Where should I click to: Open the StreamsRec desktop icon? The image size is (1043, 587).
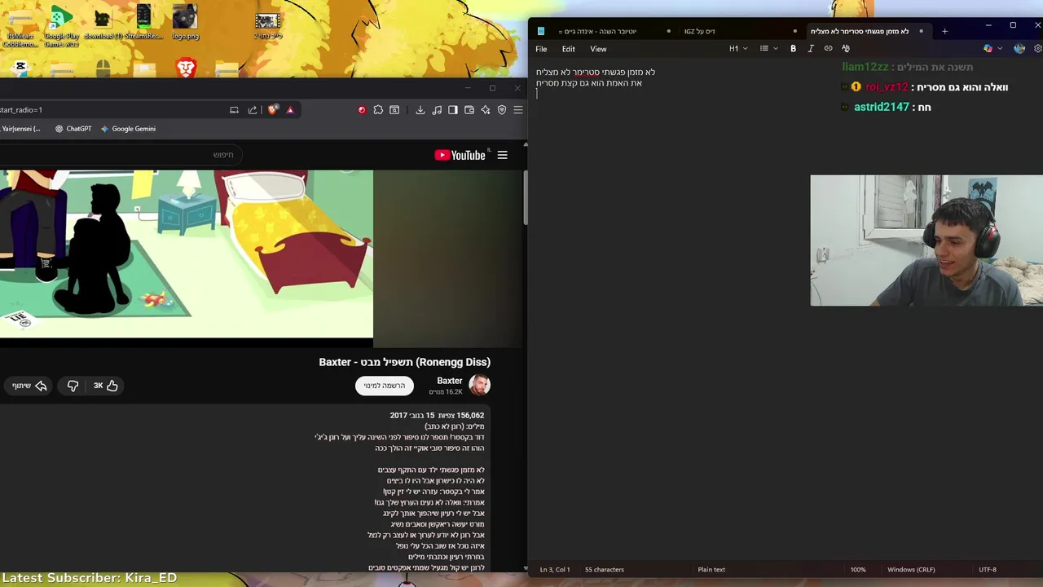coord(143,22)
